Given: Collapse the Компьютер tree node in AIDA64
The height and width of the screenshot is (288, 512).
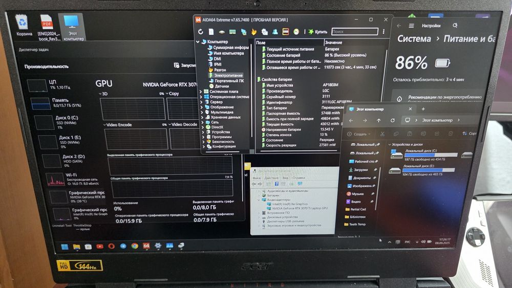Looking at the screenshot, I should point(198,42).
